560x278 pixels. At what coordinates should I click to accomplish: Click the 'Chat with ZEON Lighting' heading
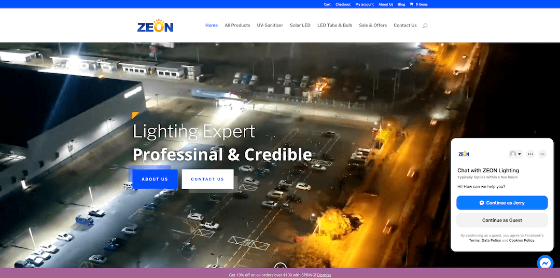488,171
